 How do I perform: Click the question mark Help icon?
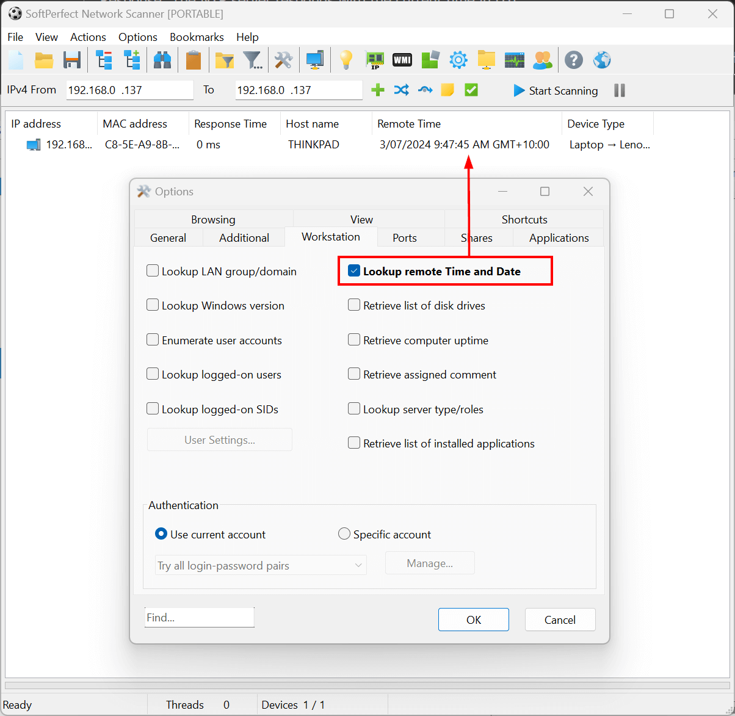(574, 60)
